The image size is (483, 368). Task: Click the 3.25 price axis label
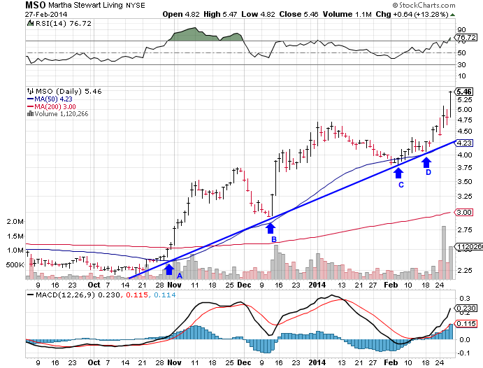click(465, 197)
